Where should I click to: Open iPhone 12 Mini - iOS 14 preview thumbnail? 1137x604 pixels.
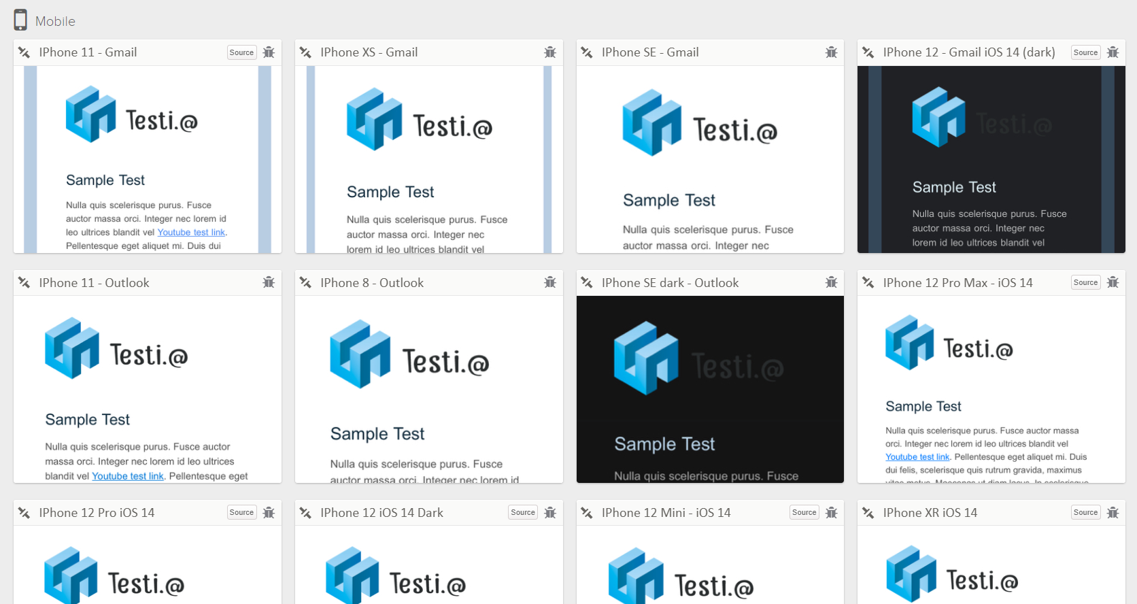click(x=710, y=565)
